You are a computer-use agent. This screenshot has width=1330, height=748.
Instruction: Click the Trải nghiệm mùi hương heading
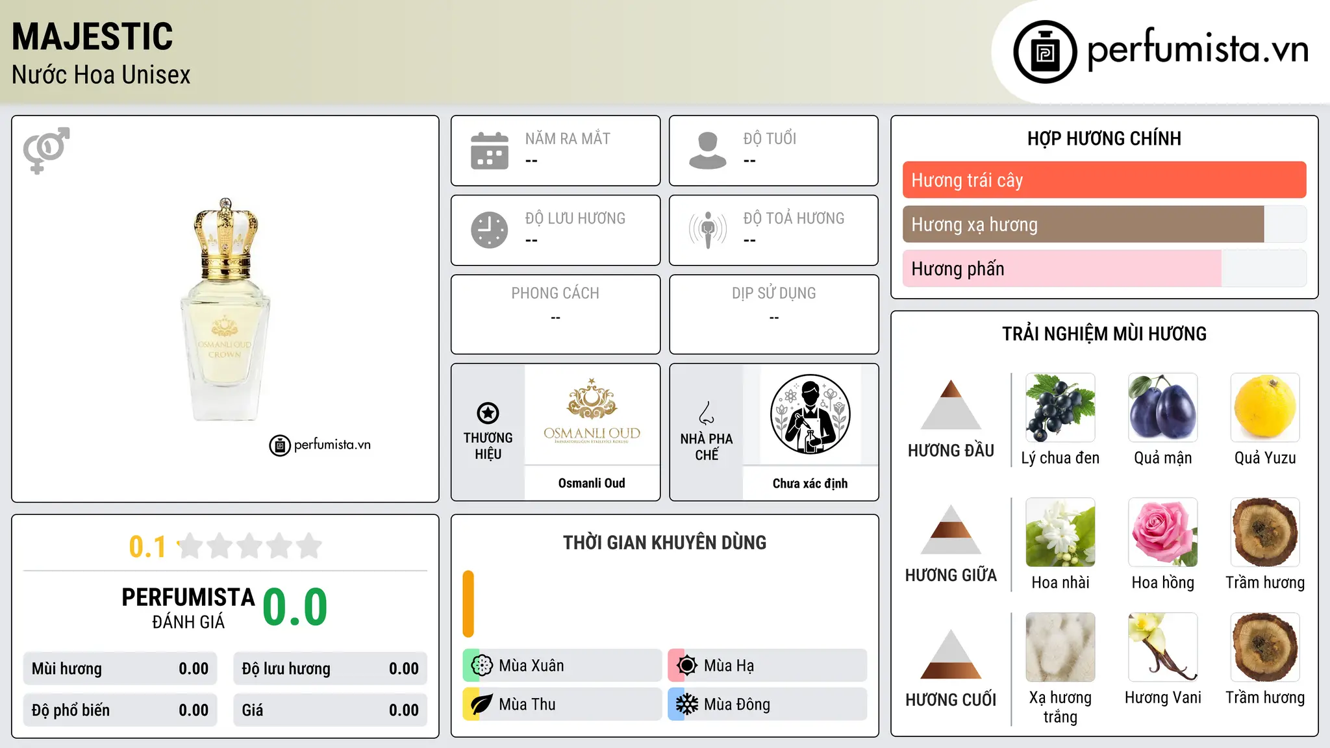tap(1104, 334)
